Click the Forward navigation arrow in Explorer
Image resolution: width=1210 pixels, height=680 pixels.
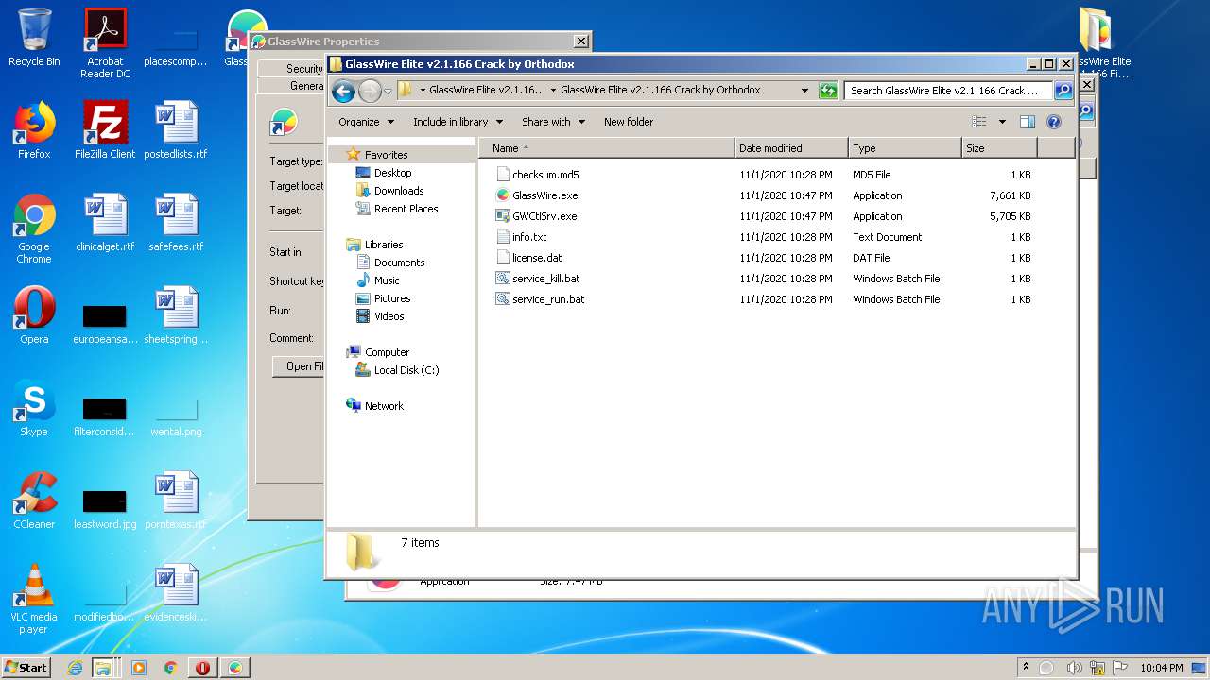pyautogui.click(x=370, y=91)
